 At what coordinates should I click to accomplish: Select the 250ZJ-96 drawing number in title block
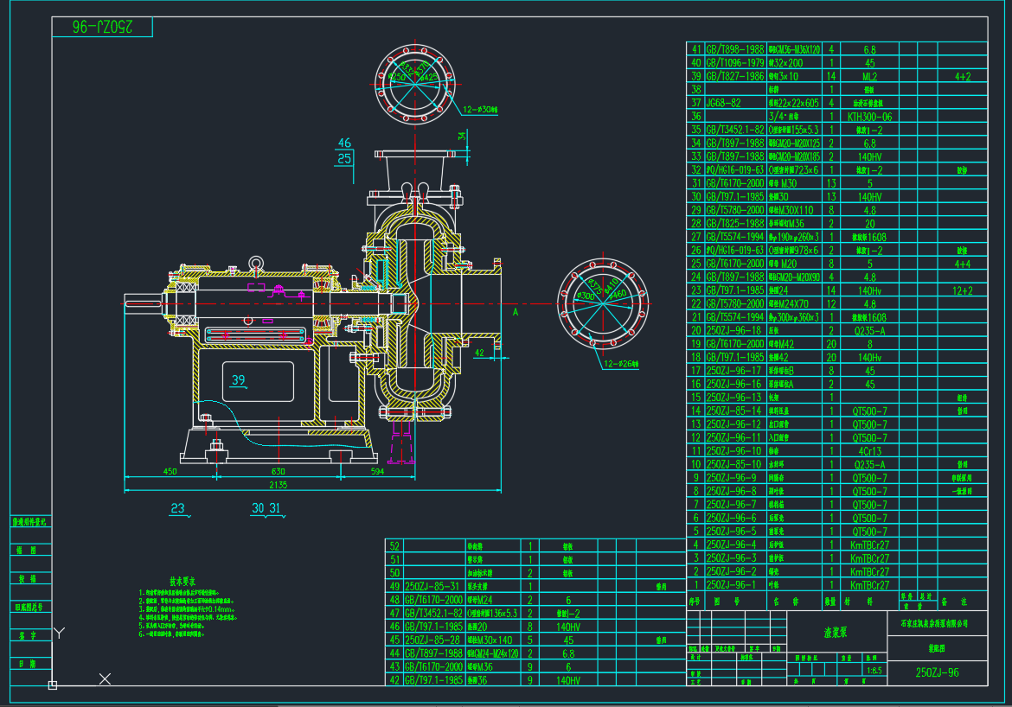(x=937, y=672)
